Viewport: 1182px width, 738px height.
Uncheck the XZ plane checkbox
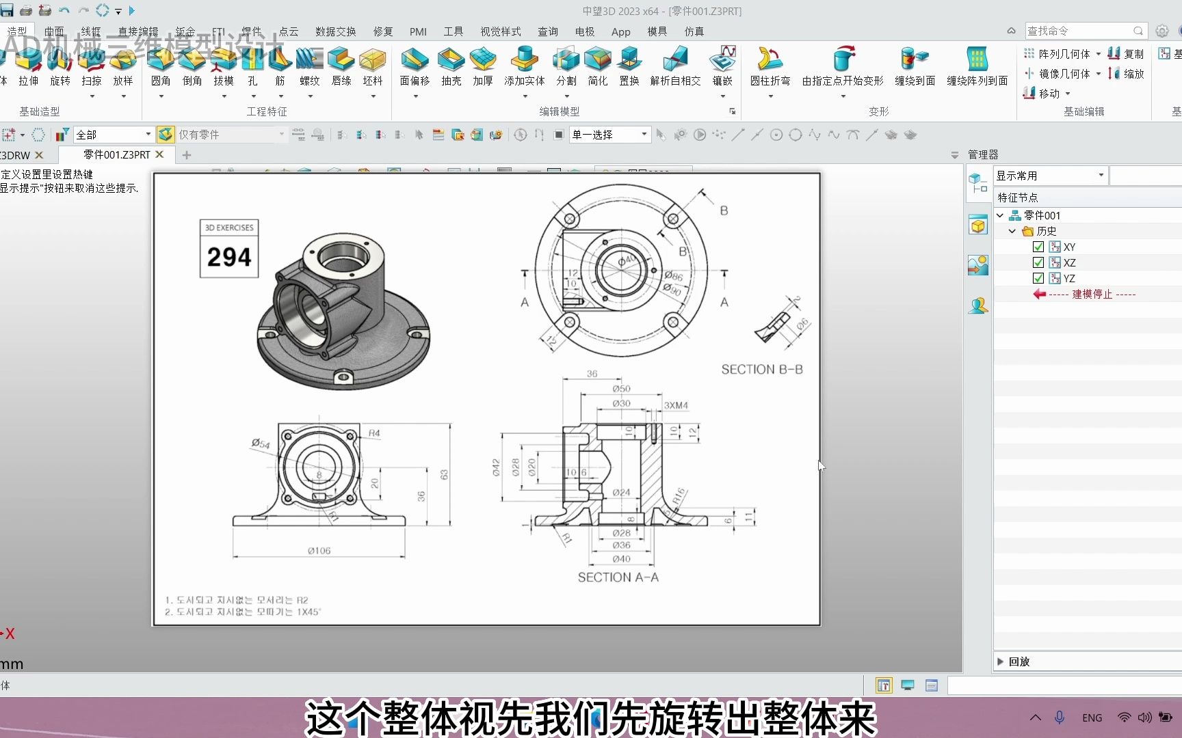[1038, 262]
